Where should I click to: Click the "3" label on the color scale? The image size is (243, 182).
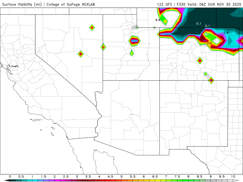click(x=77, y=177)
